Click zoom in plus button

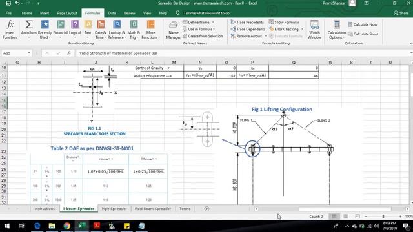click(x=400, y=217)
